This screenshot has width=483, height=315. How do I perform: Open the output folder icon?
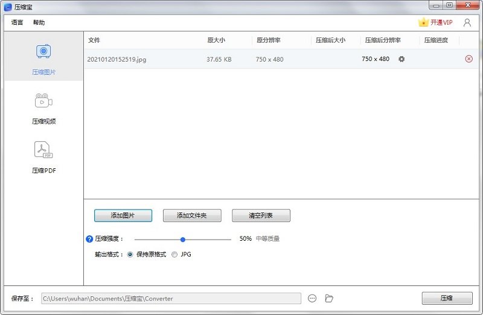(329, 298)
